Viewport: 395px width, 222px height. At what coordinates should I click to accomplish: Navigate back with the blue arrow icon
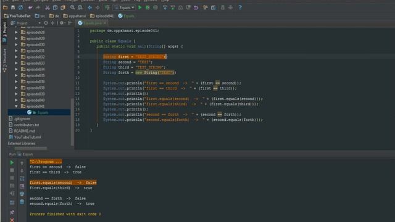coord(89,7)
